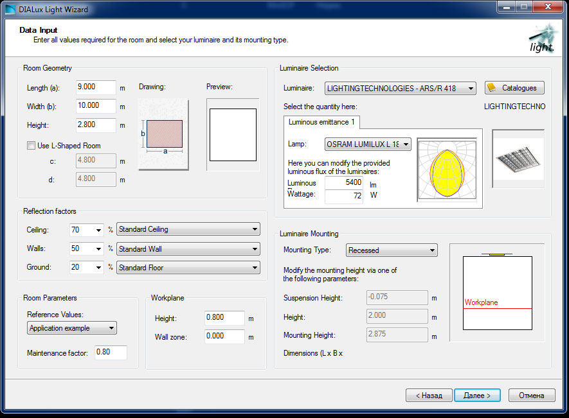The width and height of the screenshot is (569, 418).
Task: Click the room Preview rectangle
Action: coord(233,134)
